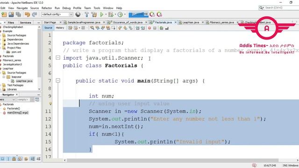Click the Debug Project icon
299x168 pixels.
pyautogui.click(x=111, y=14)
